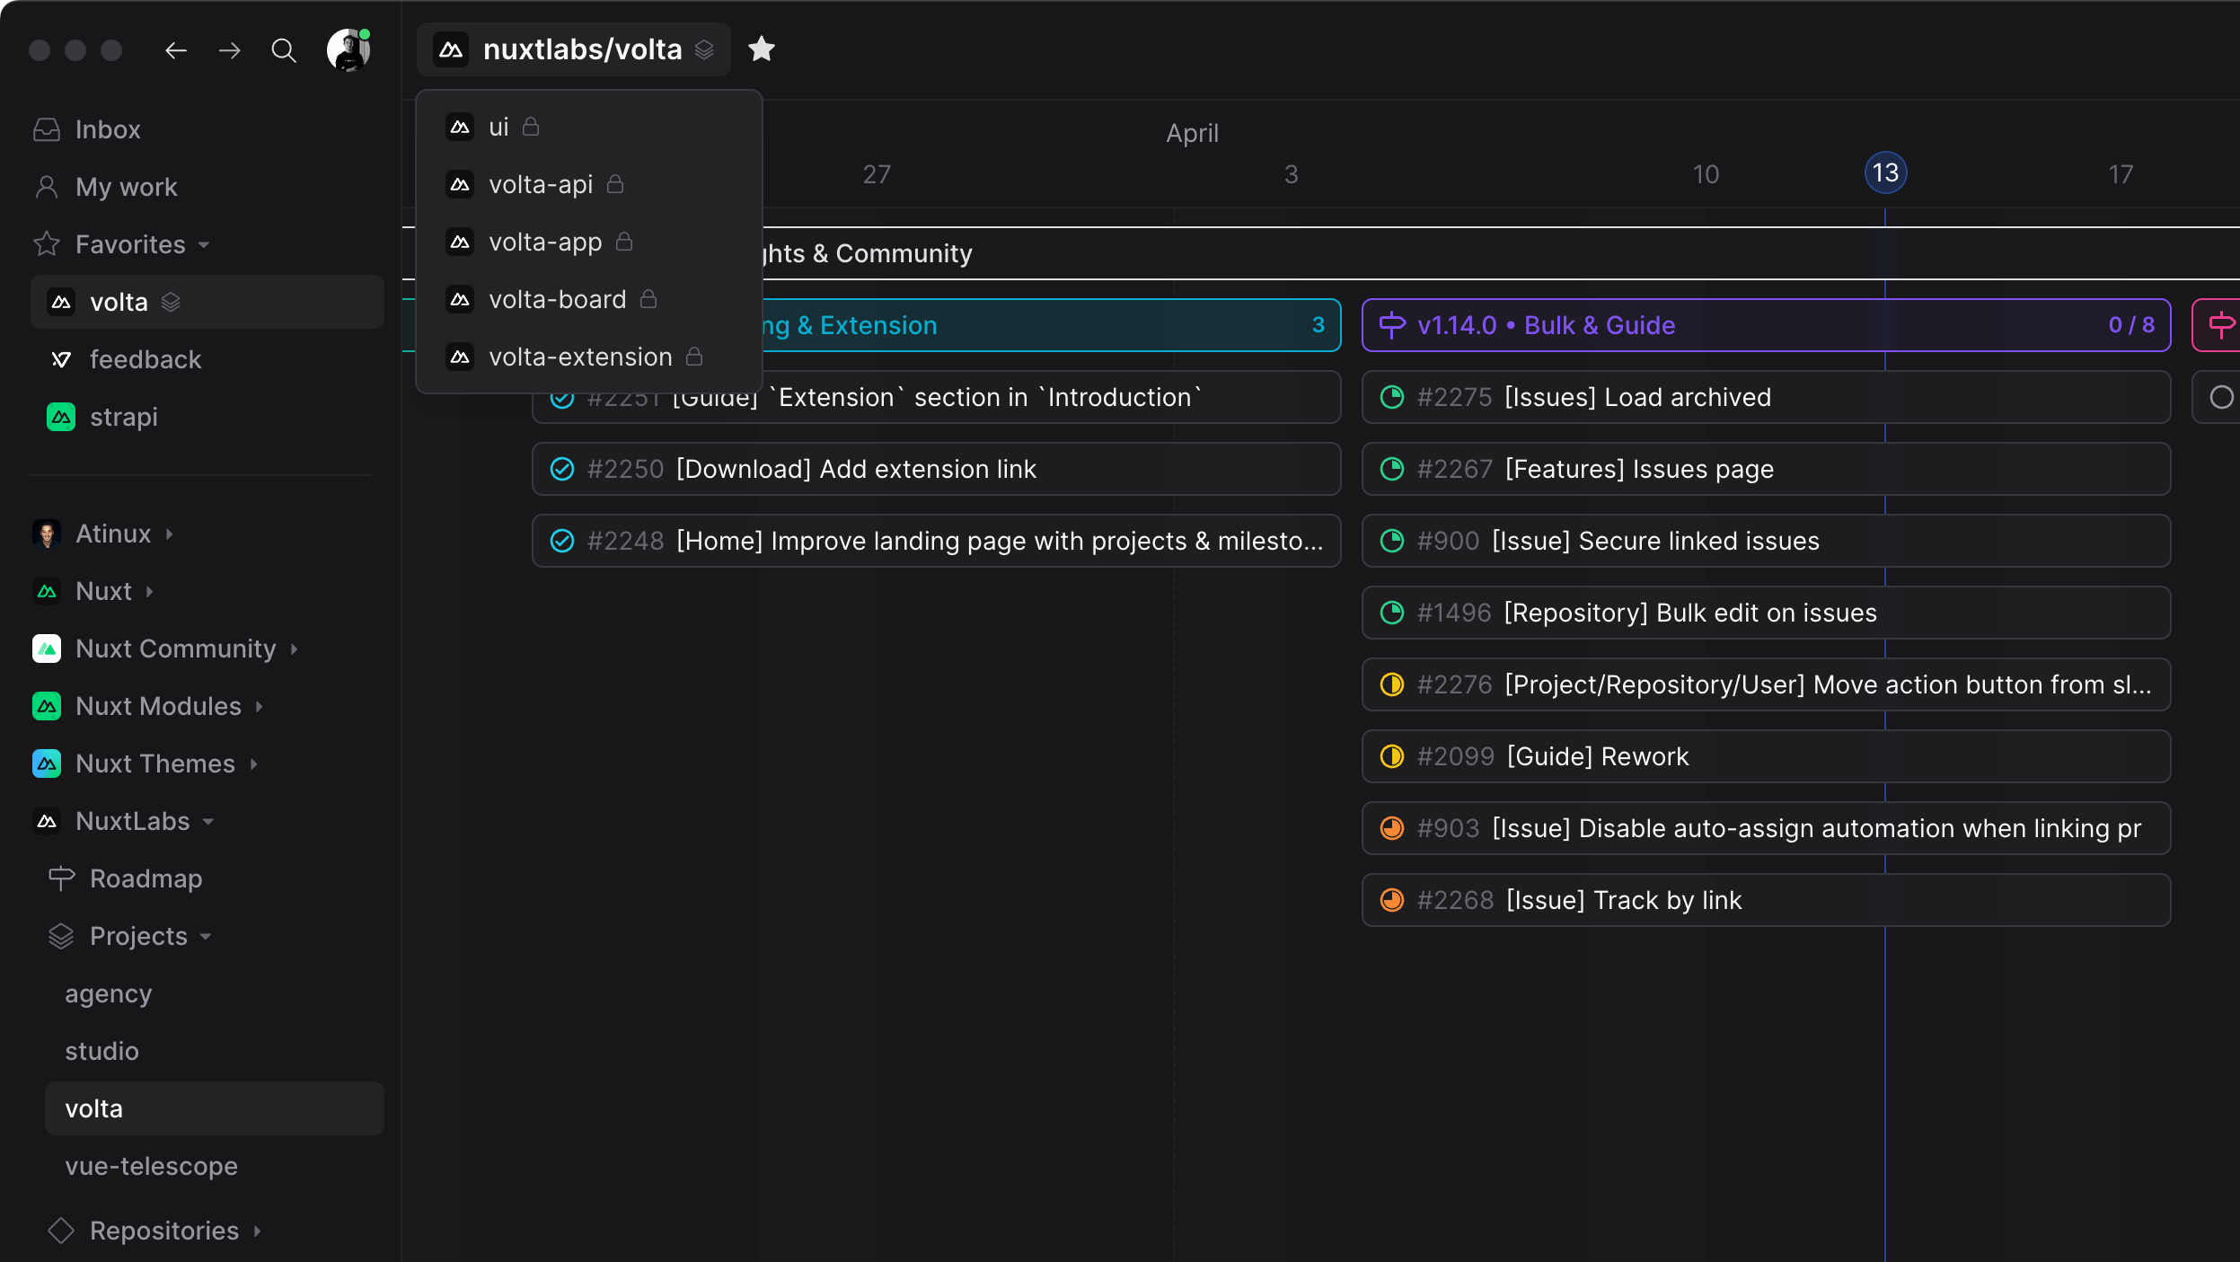Open issue #2250 Add extension link
2240x1262 pixels.
[936, 469]
